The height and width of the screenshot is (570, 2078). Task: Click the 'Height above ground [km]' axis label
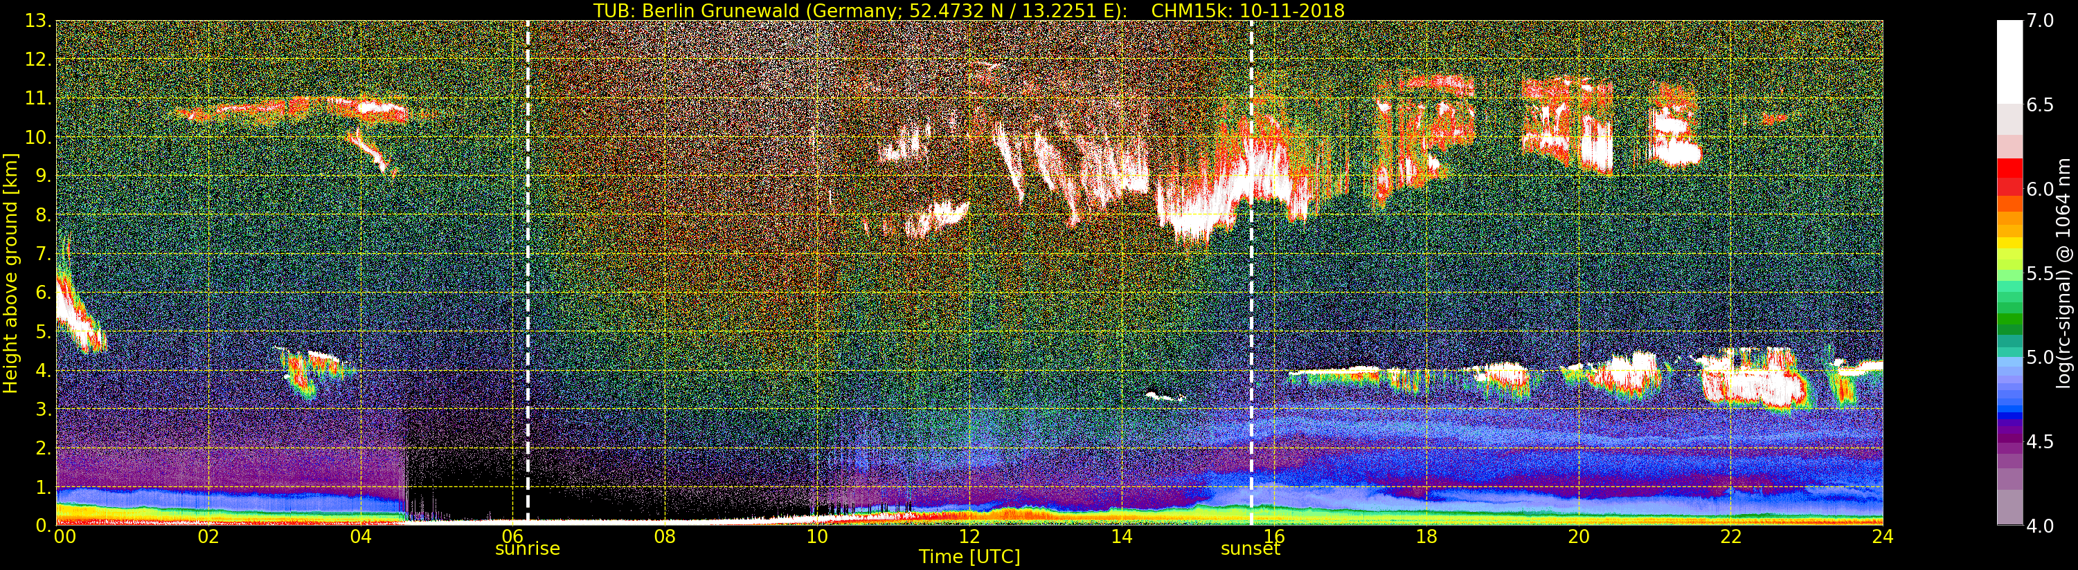(10, 273)
